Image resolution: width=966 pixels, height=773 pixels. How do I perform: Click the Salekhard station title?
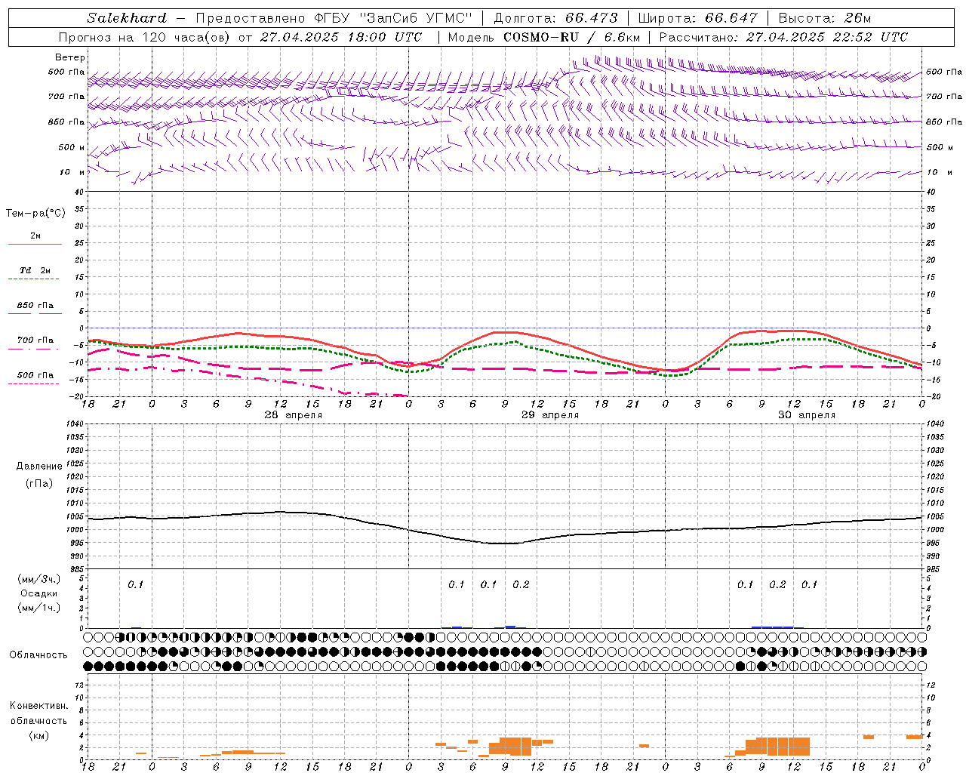(127, 18)
